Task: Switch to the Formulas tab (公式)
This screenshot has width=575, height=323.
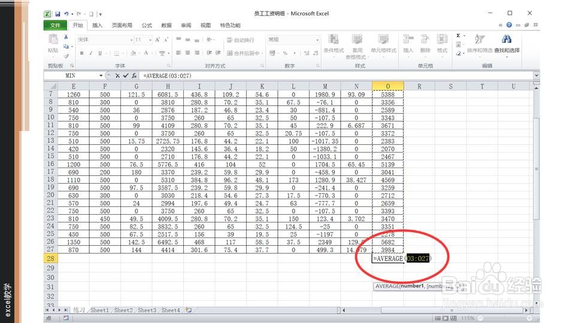Action: click(147, 25)
